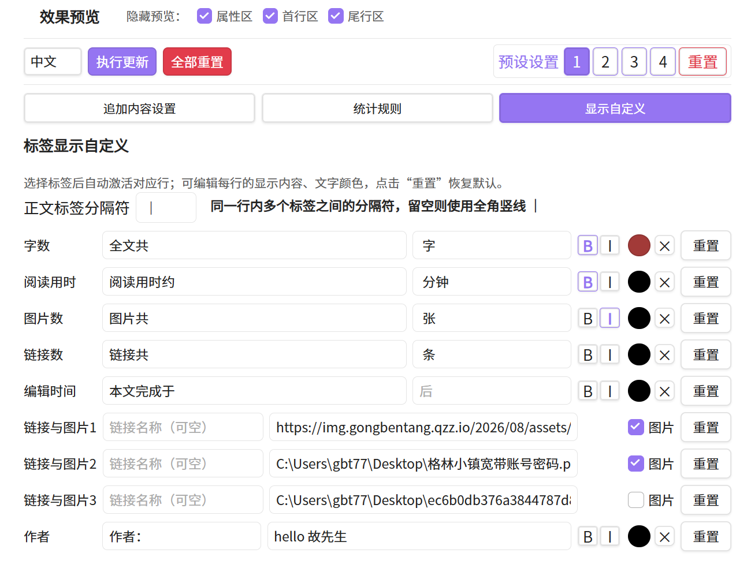Click the red preset 重置 button
Viewport: 751px width, 568px height.
tap(702, 62)
